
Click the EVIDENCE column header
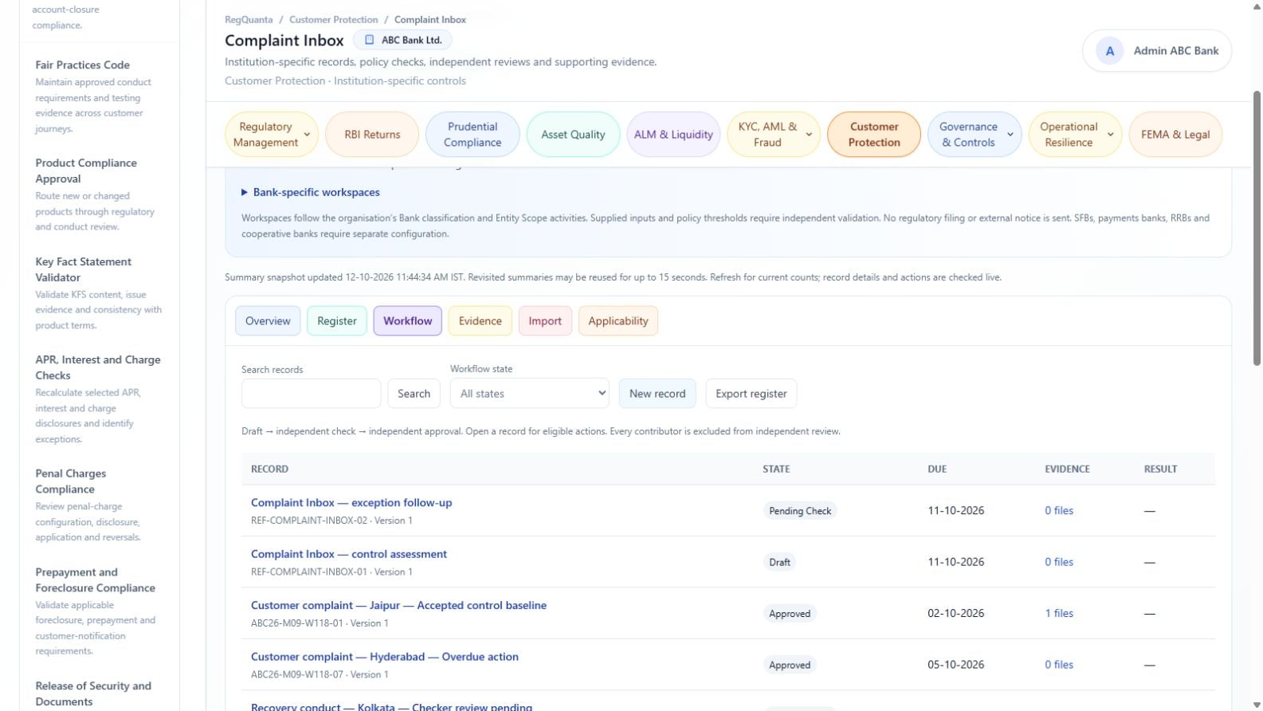1067,469
